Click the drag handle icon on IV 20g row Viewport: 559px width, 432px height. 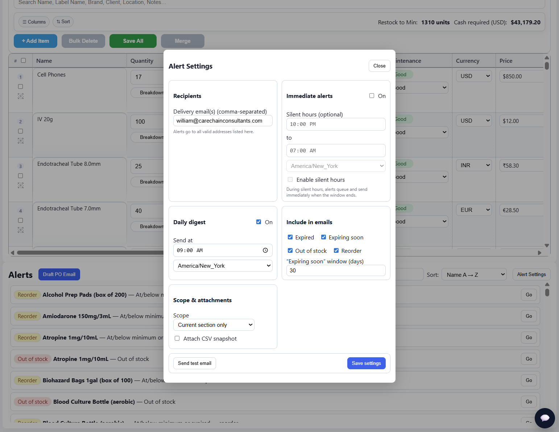pos(20,141)
